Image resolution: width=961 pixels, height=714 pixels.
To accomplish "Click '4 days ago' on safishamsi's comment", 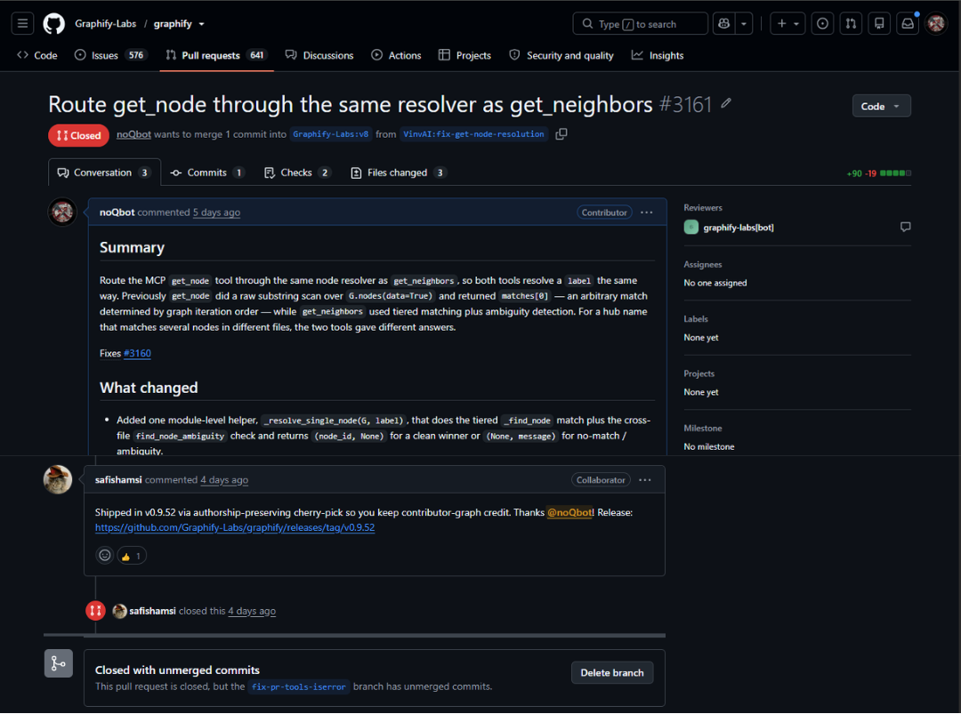I will click(x=224, y=480).
